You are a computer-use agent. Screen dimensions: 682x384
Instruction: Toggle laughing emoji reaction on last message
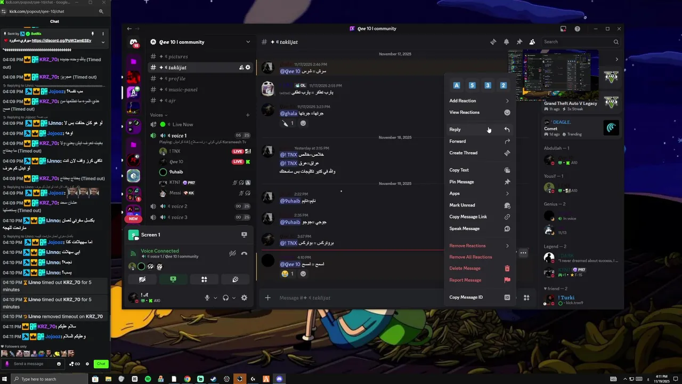(x=288, y=274)
